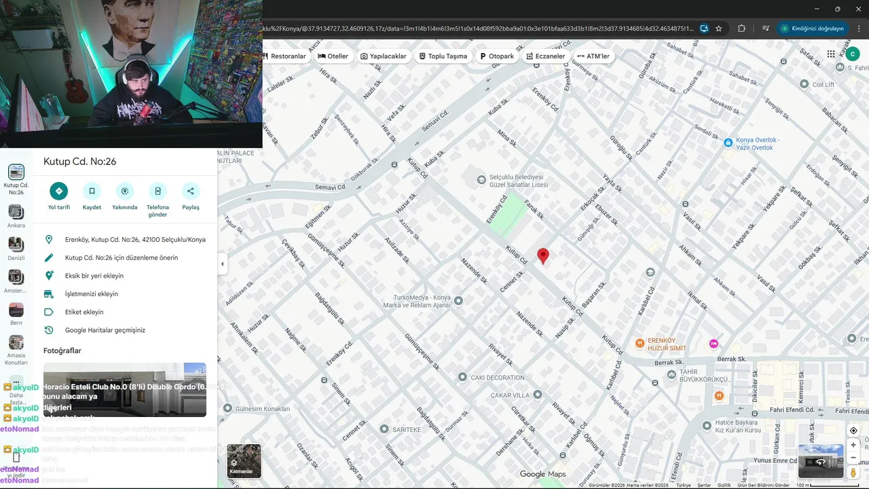
Task: Click the Selçuklu Belediyesi Güzel Sanatlar Lisesi marker
Action: point(482,180)
